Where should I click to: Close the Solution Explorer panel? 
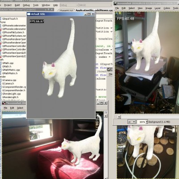point(52,9)
